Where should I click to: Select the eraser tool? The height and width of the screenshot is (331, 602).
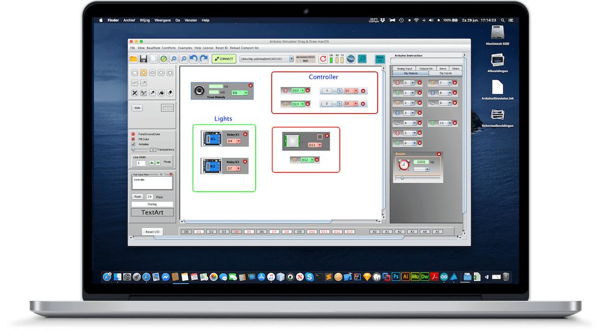tap(170, 93)
